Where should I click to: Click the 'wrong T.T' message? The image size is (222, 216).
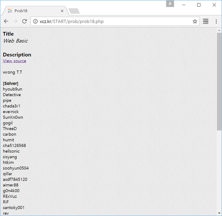click(12, 72)
